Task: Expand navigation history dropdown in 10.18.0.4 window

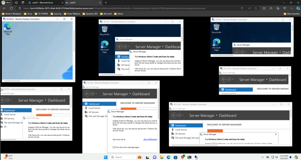Action: (x=11, y=100)
